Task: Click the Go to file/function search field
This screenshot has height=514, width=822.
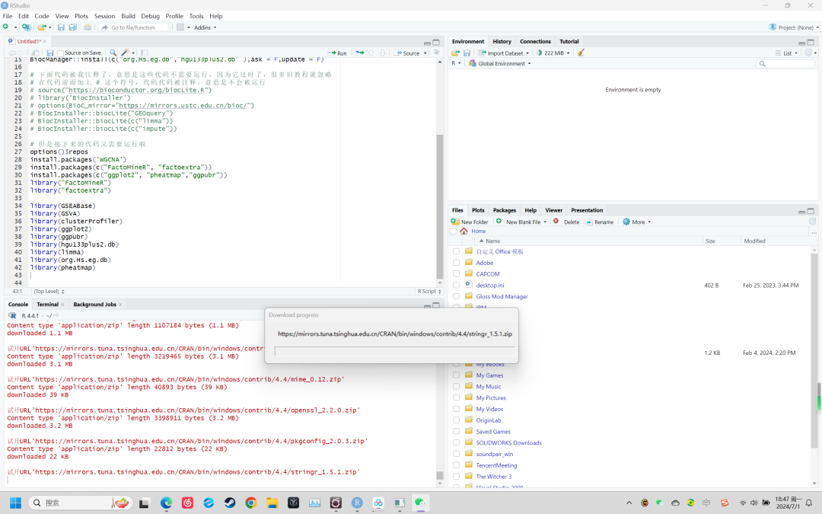Action: pyautogui.click(x=133, y=27)
